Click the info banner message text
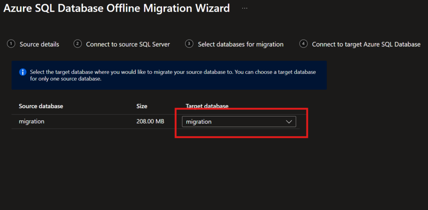Image resolution: width=428 pixels, height=210 pixels. pos(173,76)
